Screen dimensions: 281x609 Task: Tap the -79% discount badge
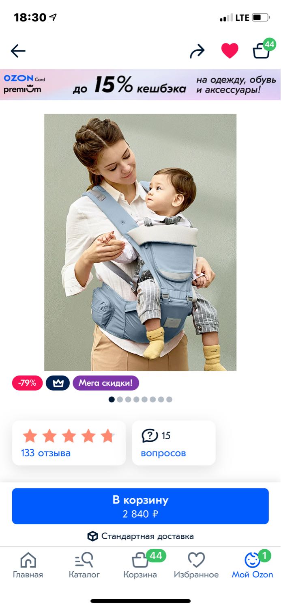pyautogui.click(x=27, y=383)
